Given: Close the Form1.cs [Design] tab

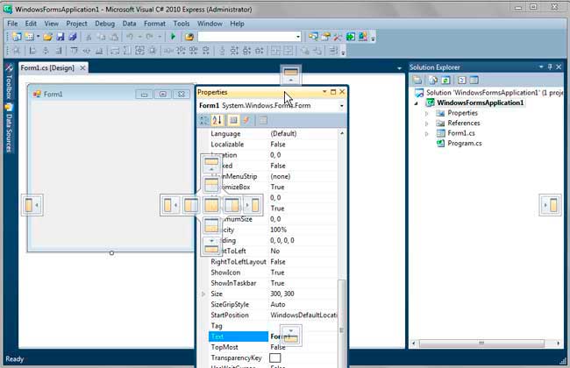Looking at the screenshot, I should (83, 67).
